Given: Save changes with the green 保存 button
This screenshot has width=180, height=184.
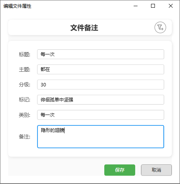Looking at the screenshot, I should 120,170.
